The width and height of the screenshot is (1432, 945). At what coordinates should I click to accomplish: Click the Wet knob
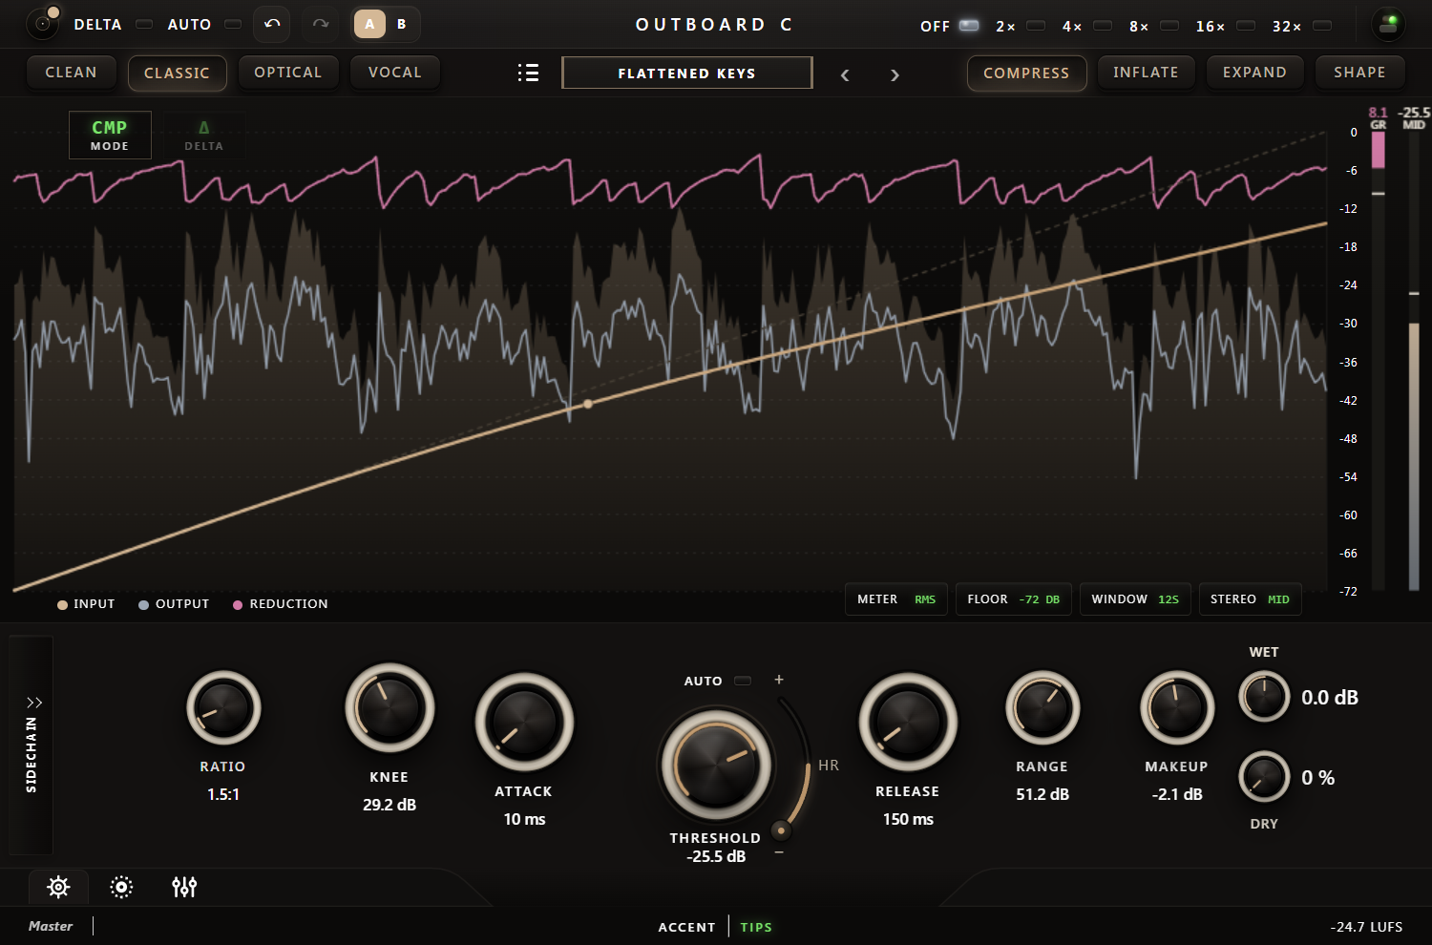pyautogui.click(x=1264, y=697)
